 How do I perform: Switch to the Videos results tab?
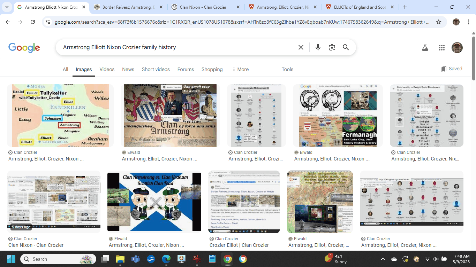pyautogui.click(x=107, y=69)
